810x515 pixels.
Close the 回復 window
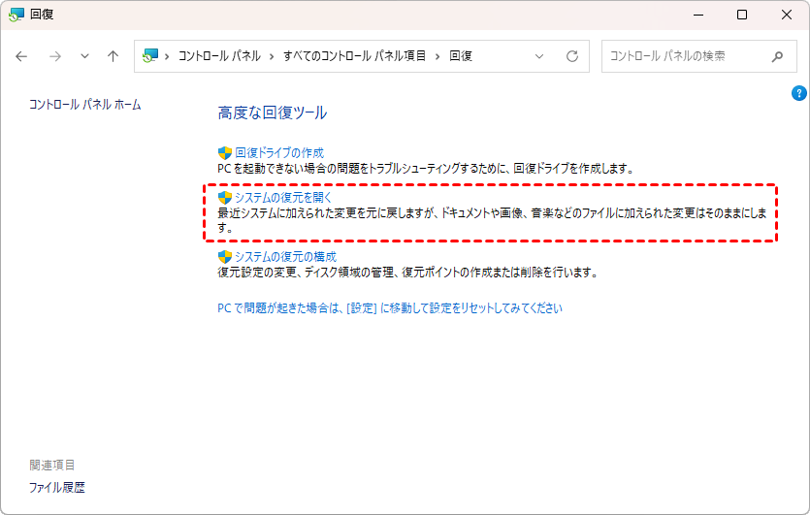tap(787, 15)
